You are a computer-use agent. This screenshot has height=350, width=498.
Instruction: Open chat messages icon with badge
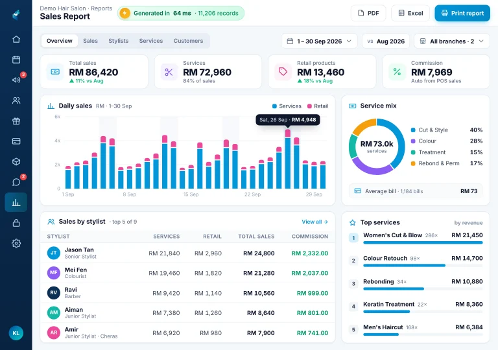16,182
